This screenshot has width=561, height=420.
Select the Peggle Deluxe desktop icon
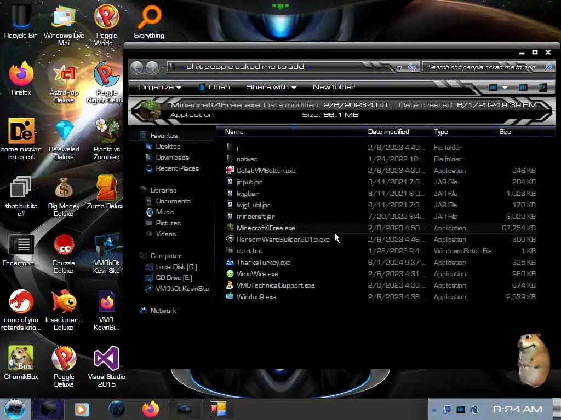point(64,366)
